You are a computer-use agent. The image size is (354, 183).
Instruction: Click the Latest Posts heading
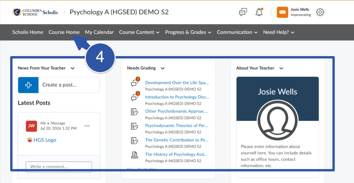coord(34,103)
